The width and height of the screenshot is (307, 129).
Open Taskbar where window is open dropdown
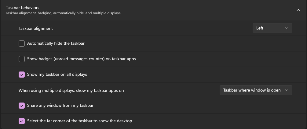(256, 90)
